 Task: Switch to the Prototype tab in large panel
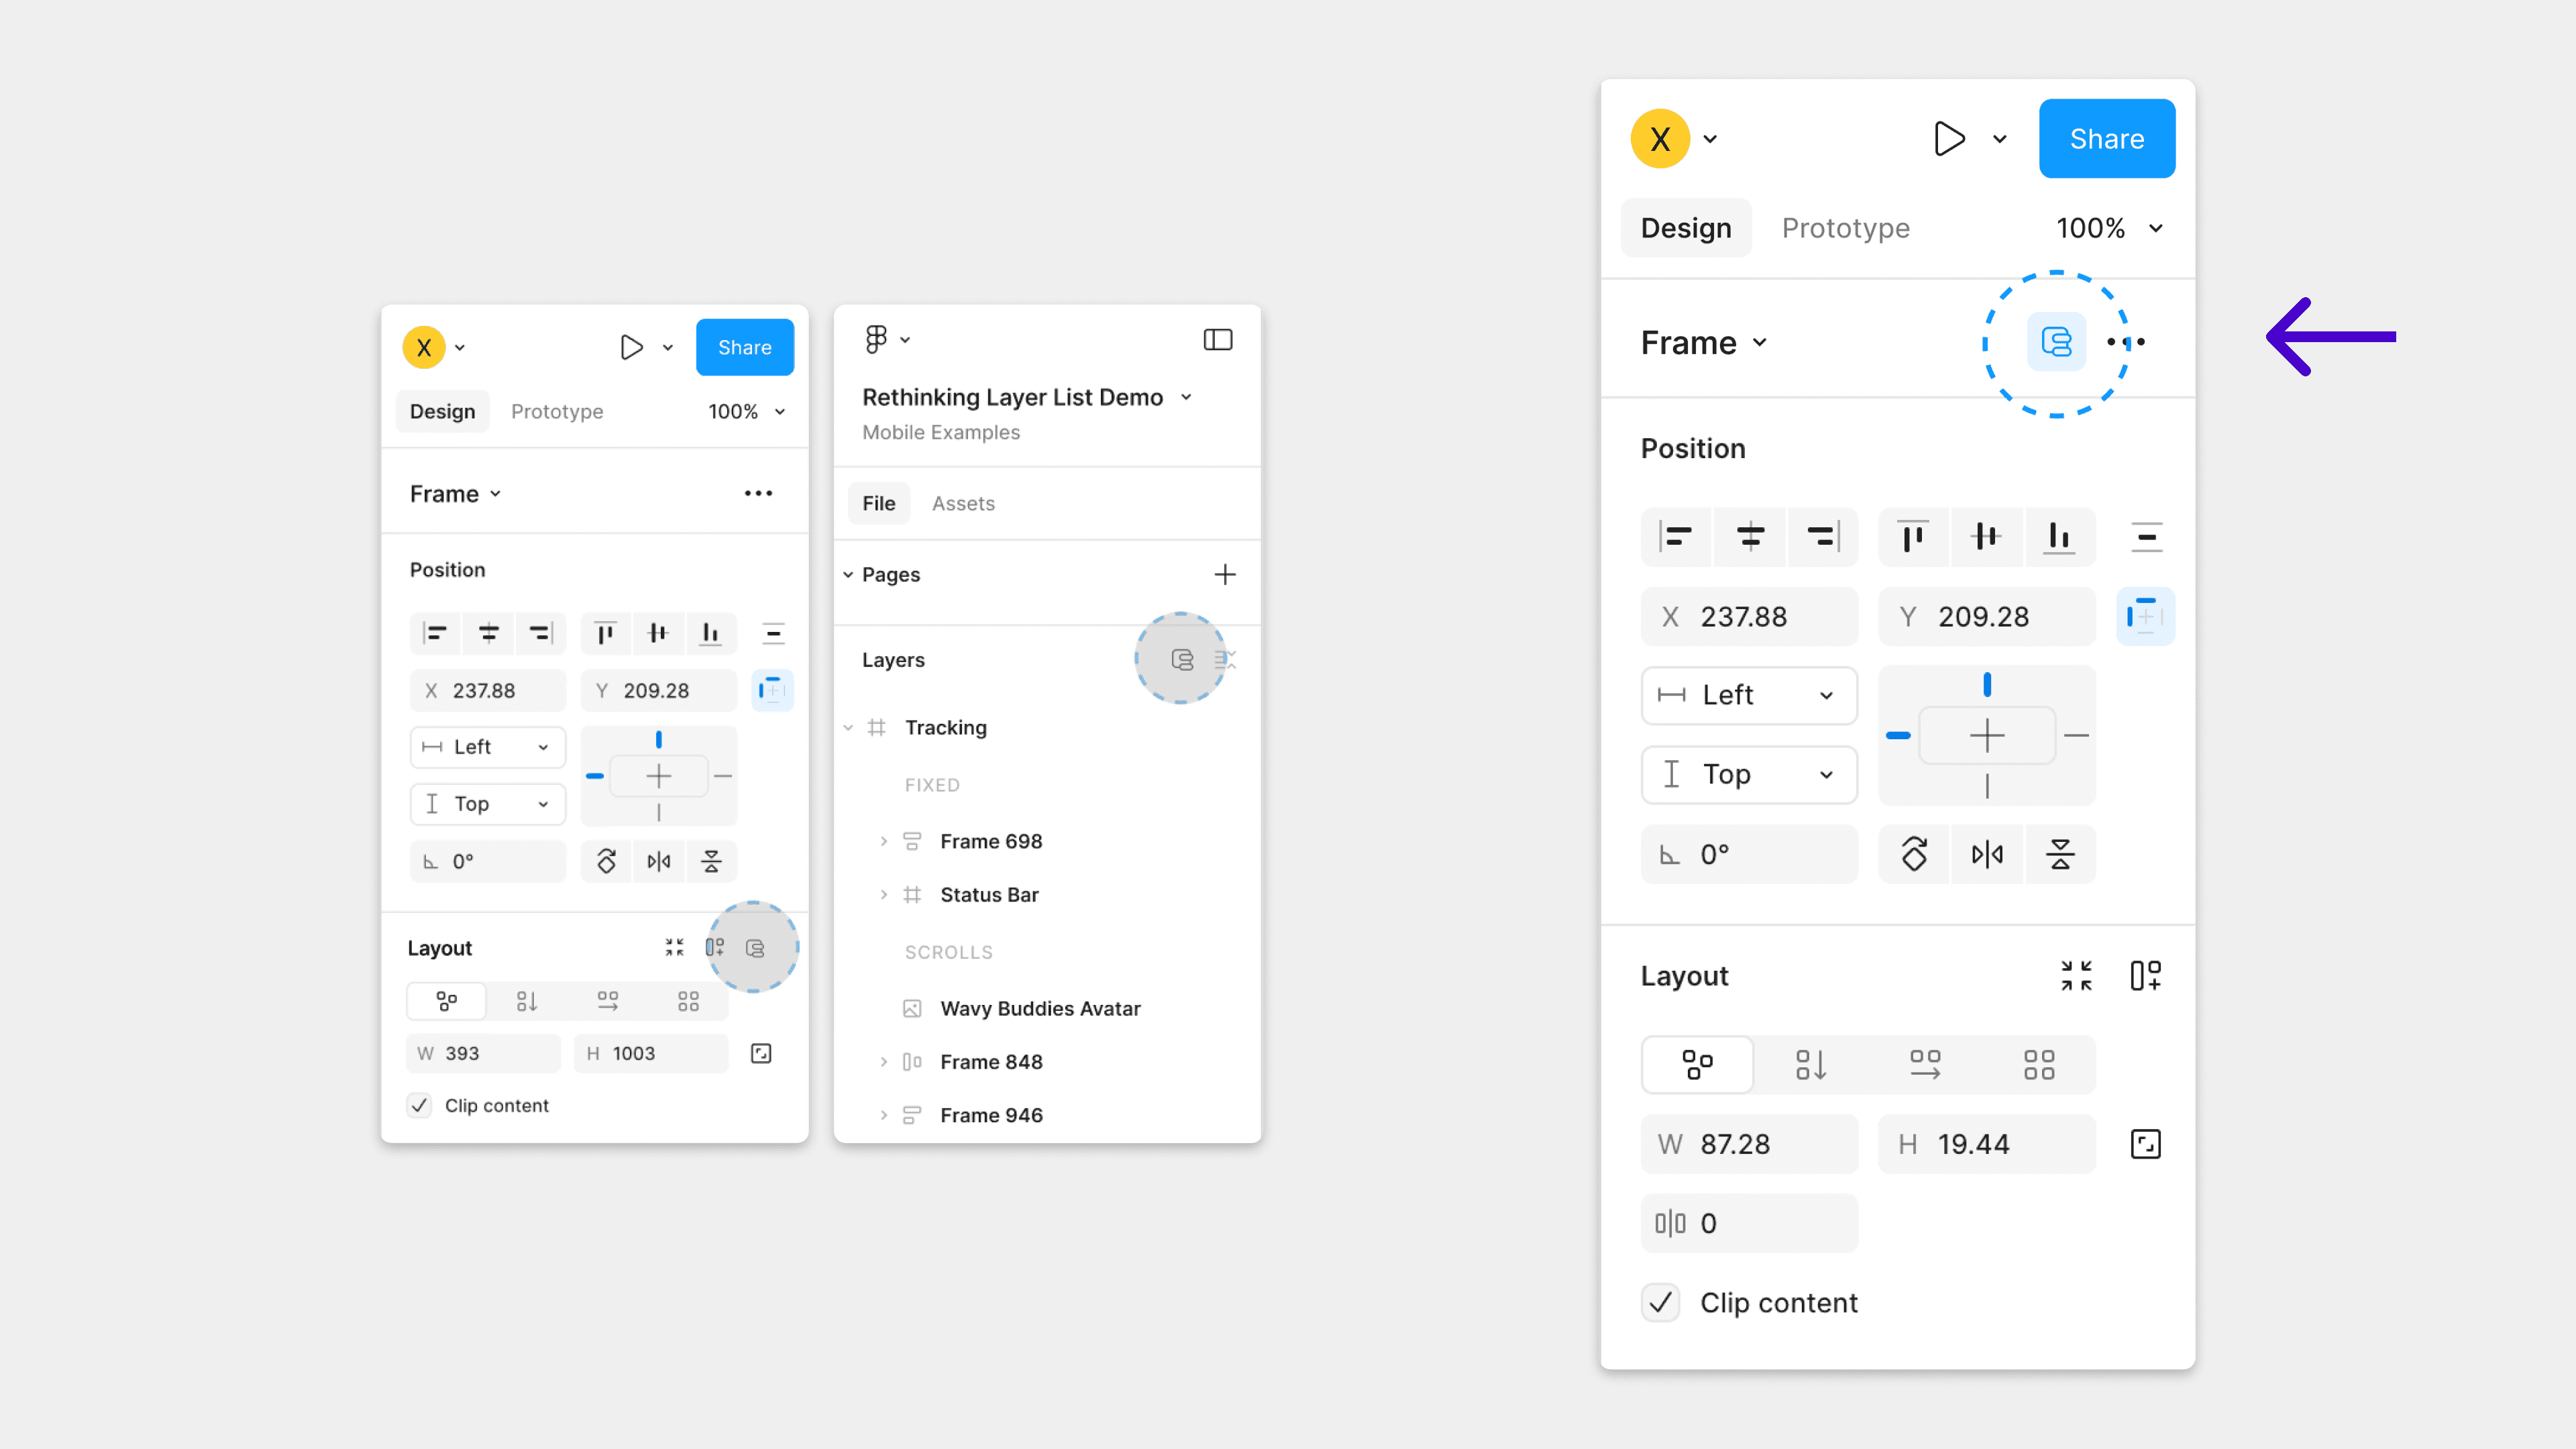(1845, 228)
